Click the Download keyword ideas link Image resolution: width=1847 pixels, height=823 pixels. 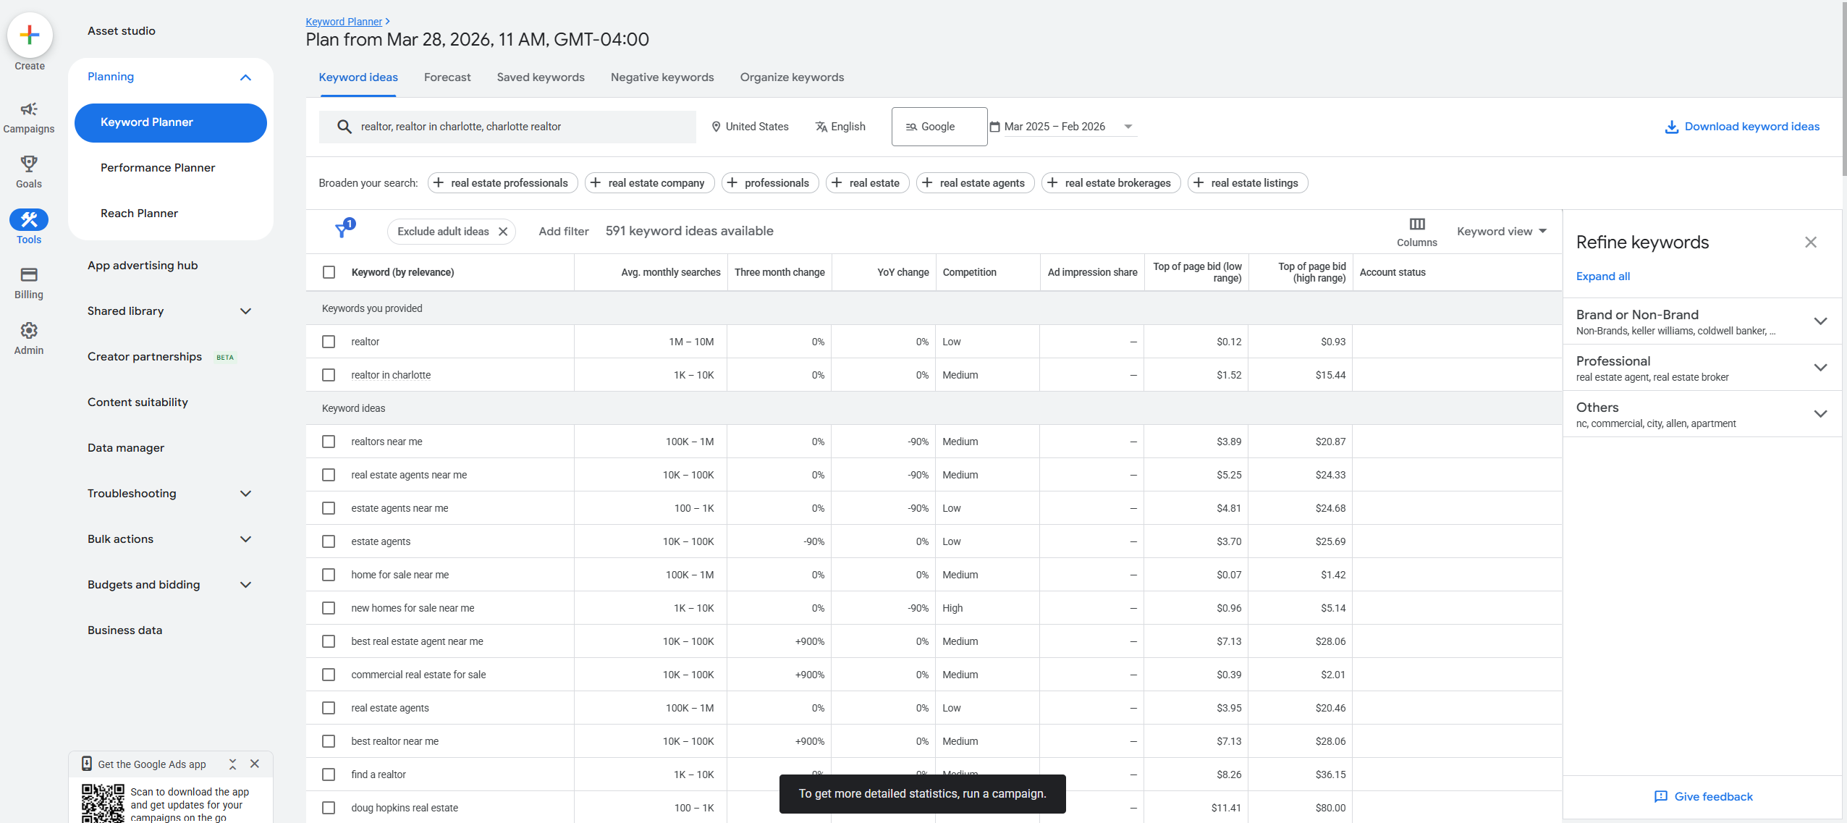[x=1741, y=126]
